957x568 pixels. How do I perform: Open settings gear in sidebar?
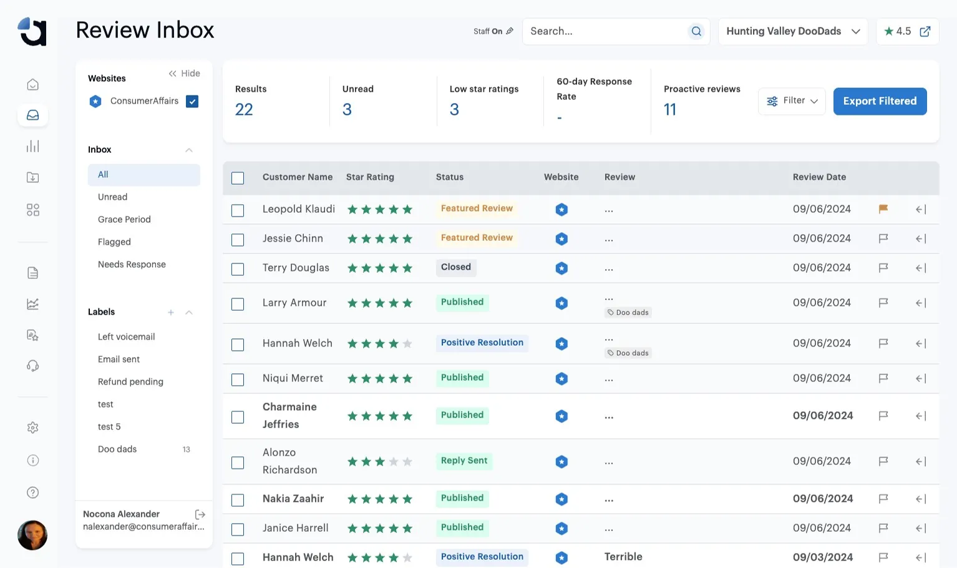click(x=33, y=428)
